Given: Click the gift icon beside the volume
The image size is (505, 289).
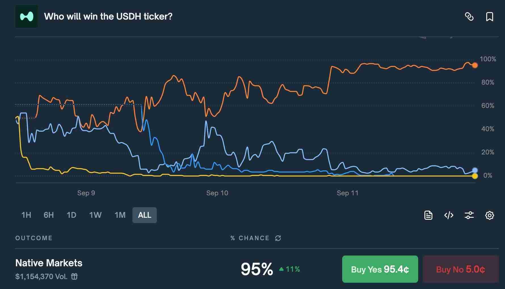Looking at the screenshot, I should pyautogui.click(x=74, y=276).
